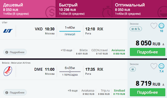Select the Дешевый sorting tab
This screenshot has height=98, width=167.
click(28, 9)
